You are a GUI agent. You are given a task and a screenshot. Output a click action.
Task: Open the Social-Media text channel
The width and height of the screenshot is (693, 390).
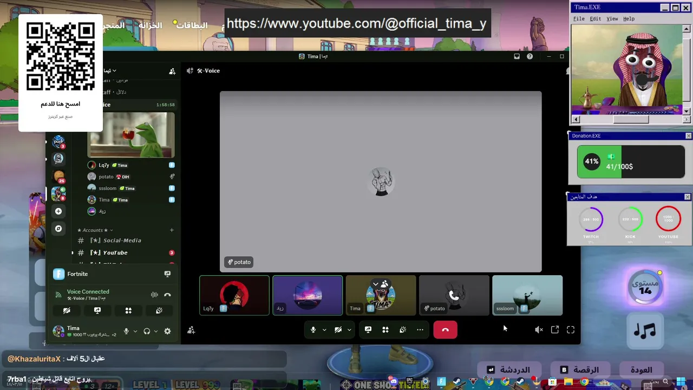(x=126, y=240)
